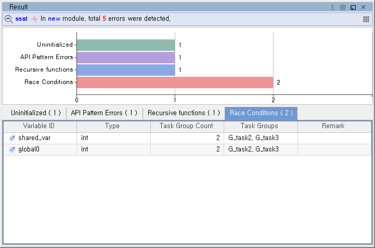Image resolution: width=375 pixels, height=248 pixels.
Task: Click the red Race Conditions bar
Action: [175, 82]
